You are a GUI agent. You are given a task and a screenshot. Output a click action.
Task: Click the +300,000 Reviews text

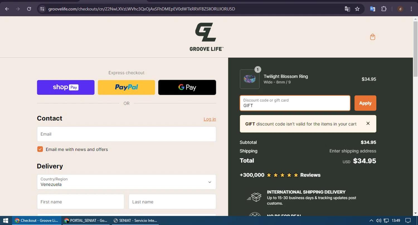coord(280,175)
